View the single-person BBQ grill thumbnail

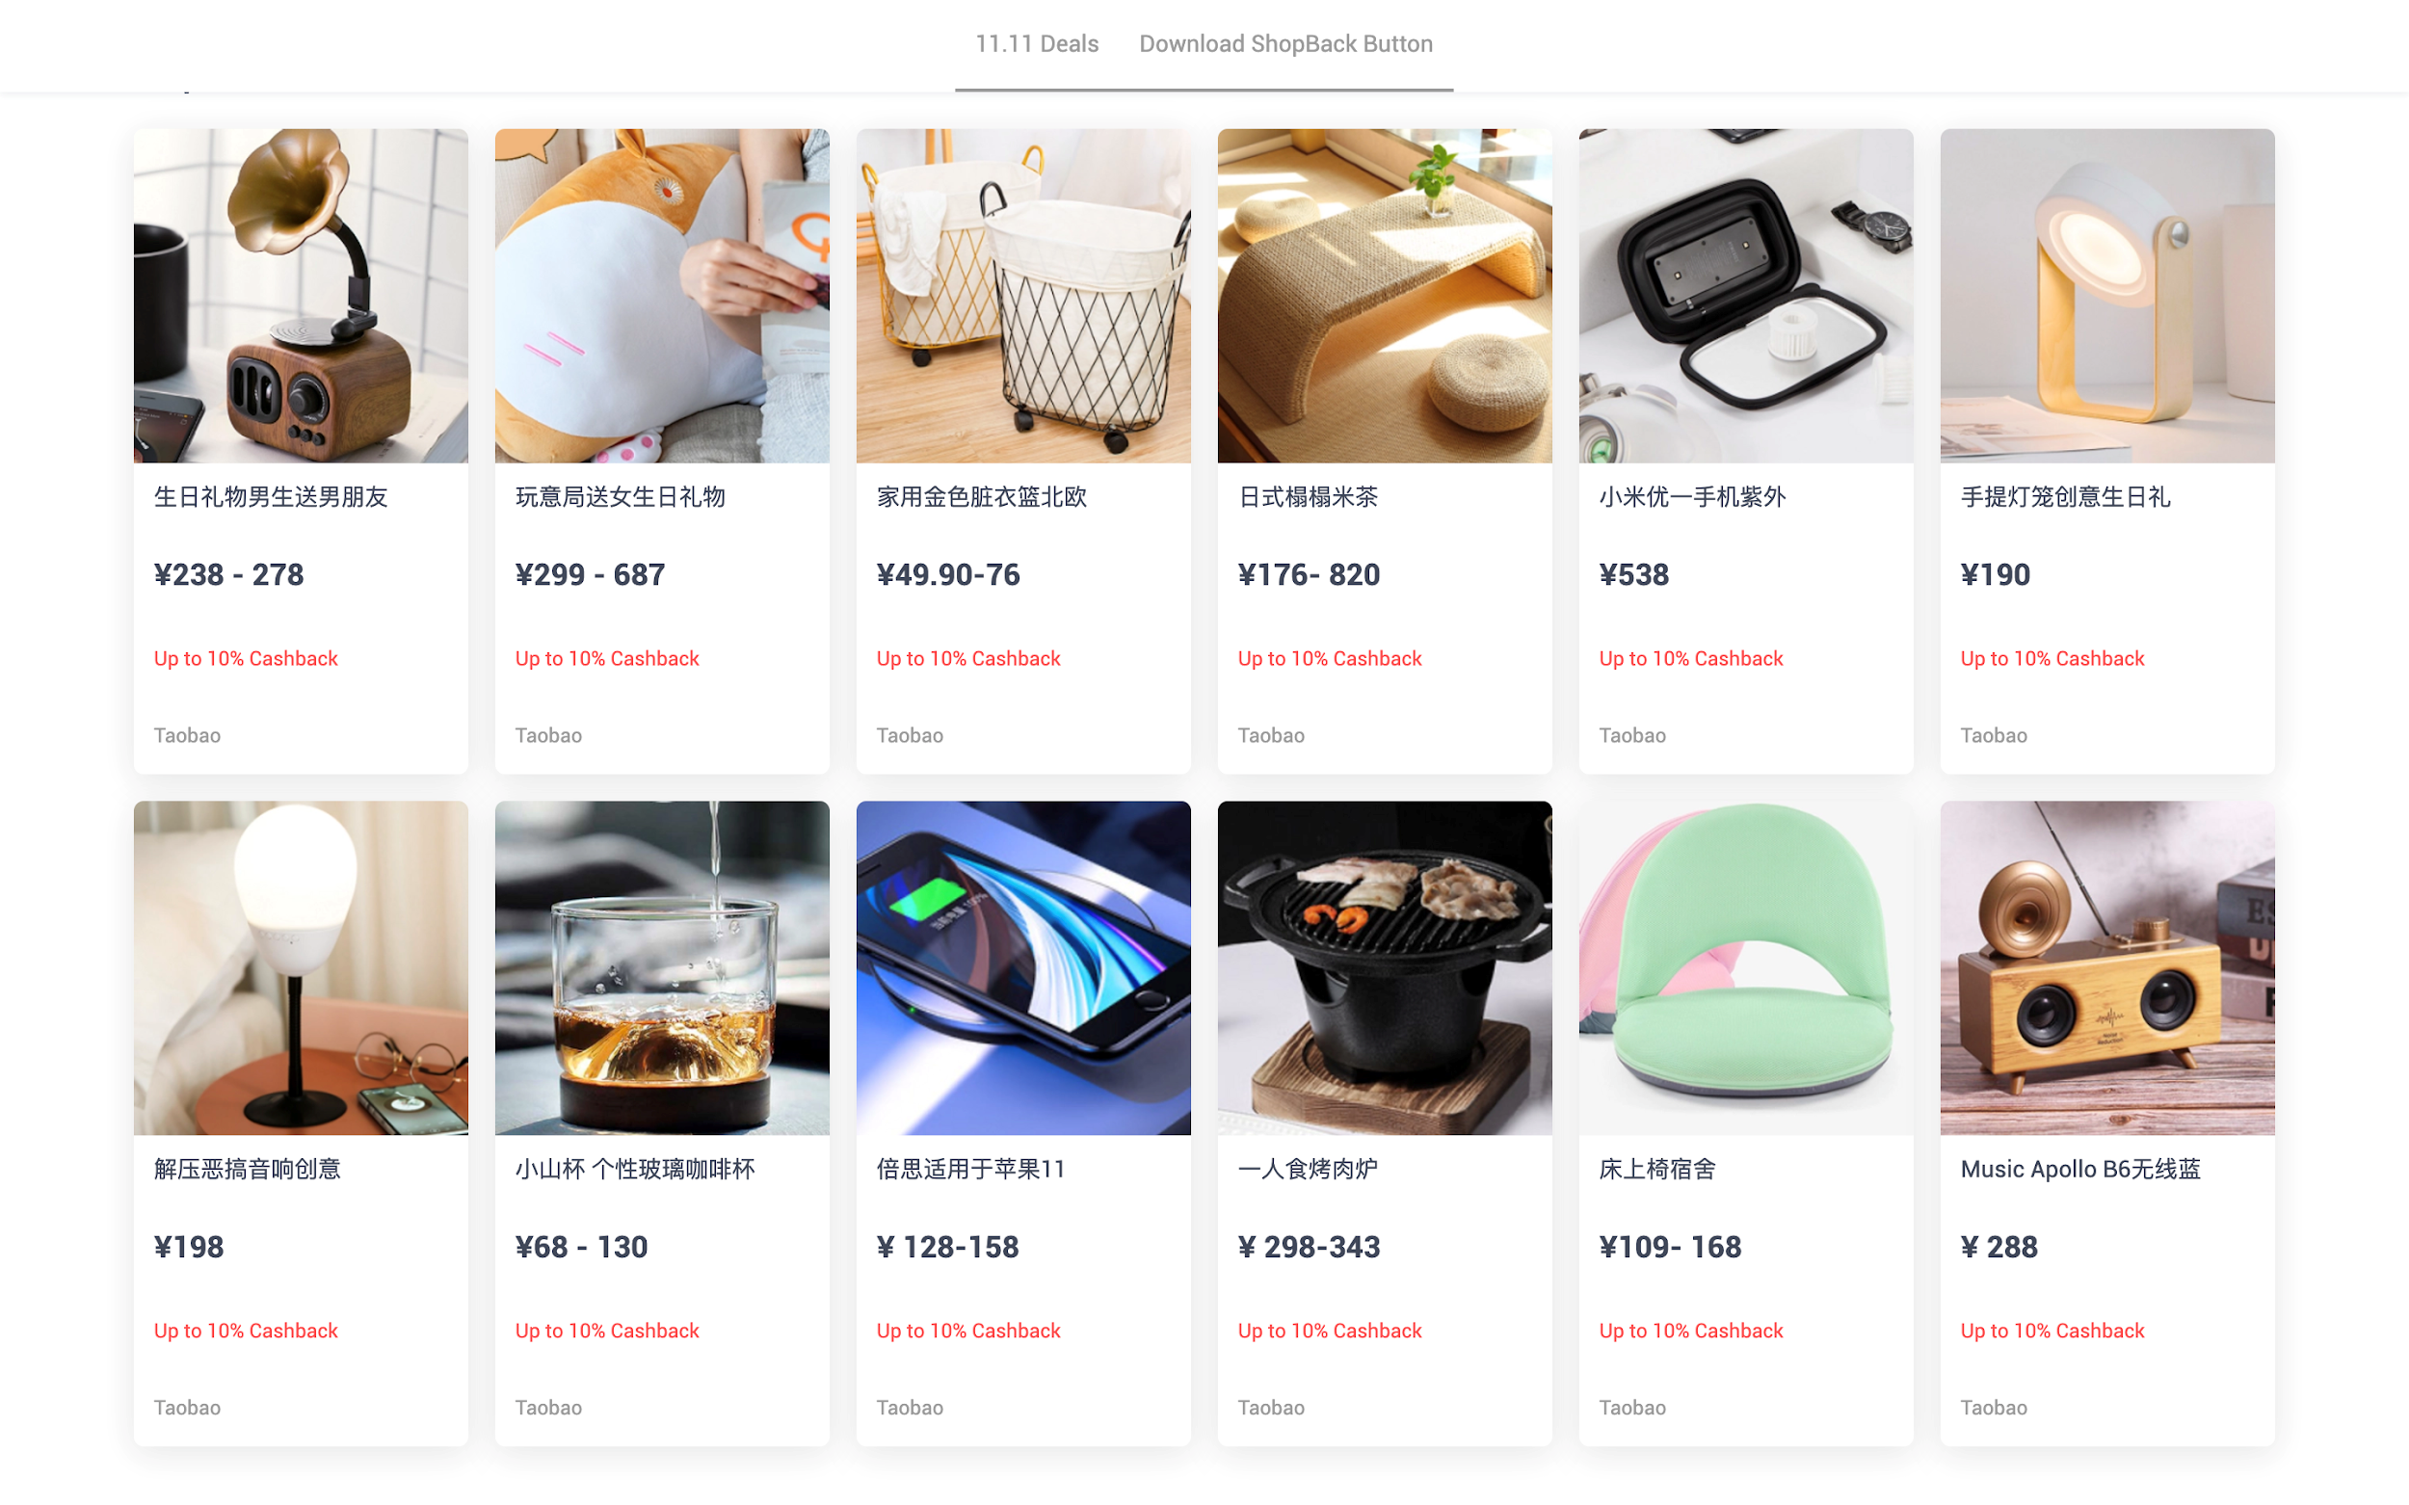click(x=1385, y=967)
